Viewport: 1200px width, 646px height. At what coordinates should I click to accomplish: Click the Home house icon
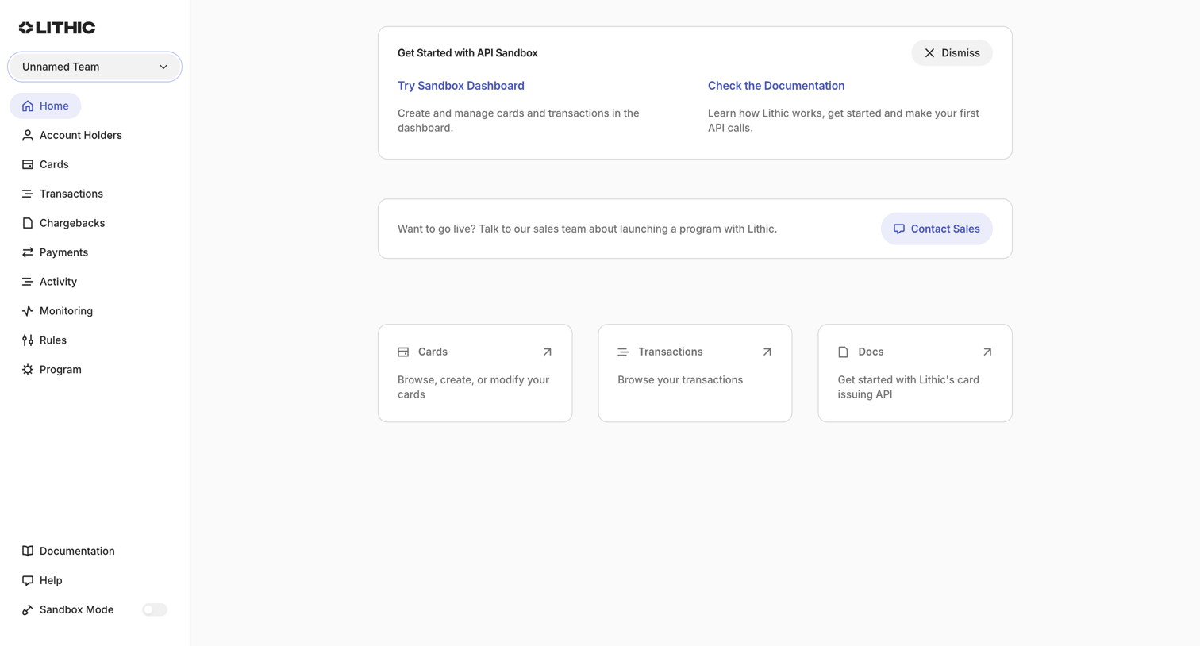tap(28, 106)
